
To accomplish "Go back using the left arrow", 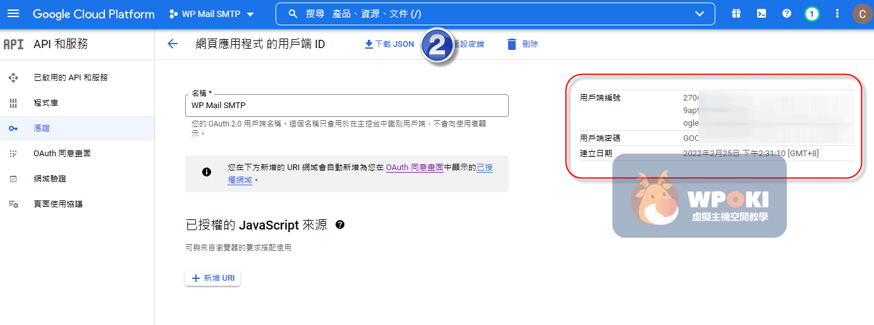I will [x=172, y=44].
